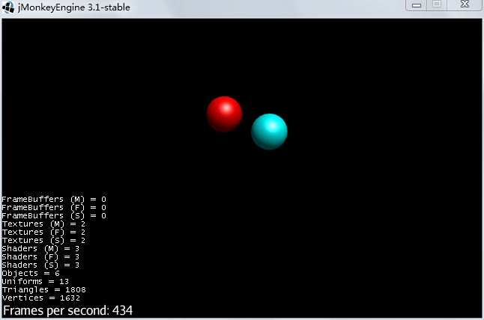
Task: Click the window title 'jMonkeyEngine 3.1-stable'
Action: (73, 7)
